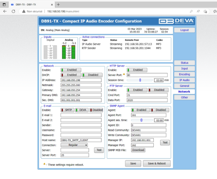The height and width of the screenshot is (179, 217).
Task: Reload the page with refresh icon
Action: point(13,11)
